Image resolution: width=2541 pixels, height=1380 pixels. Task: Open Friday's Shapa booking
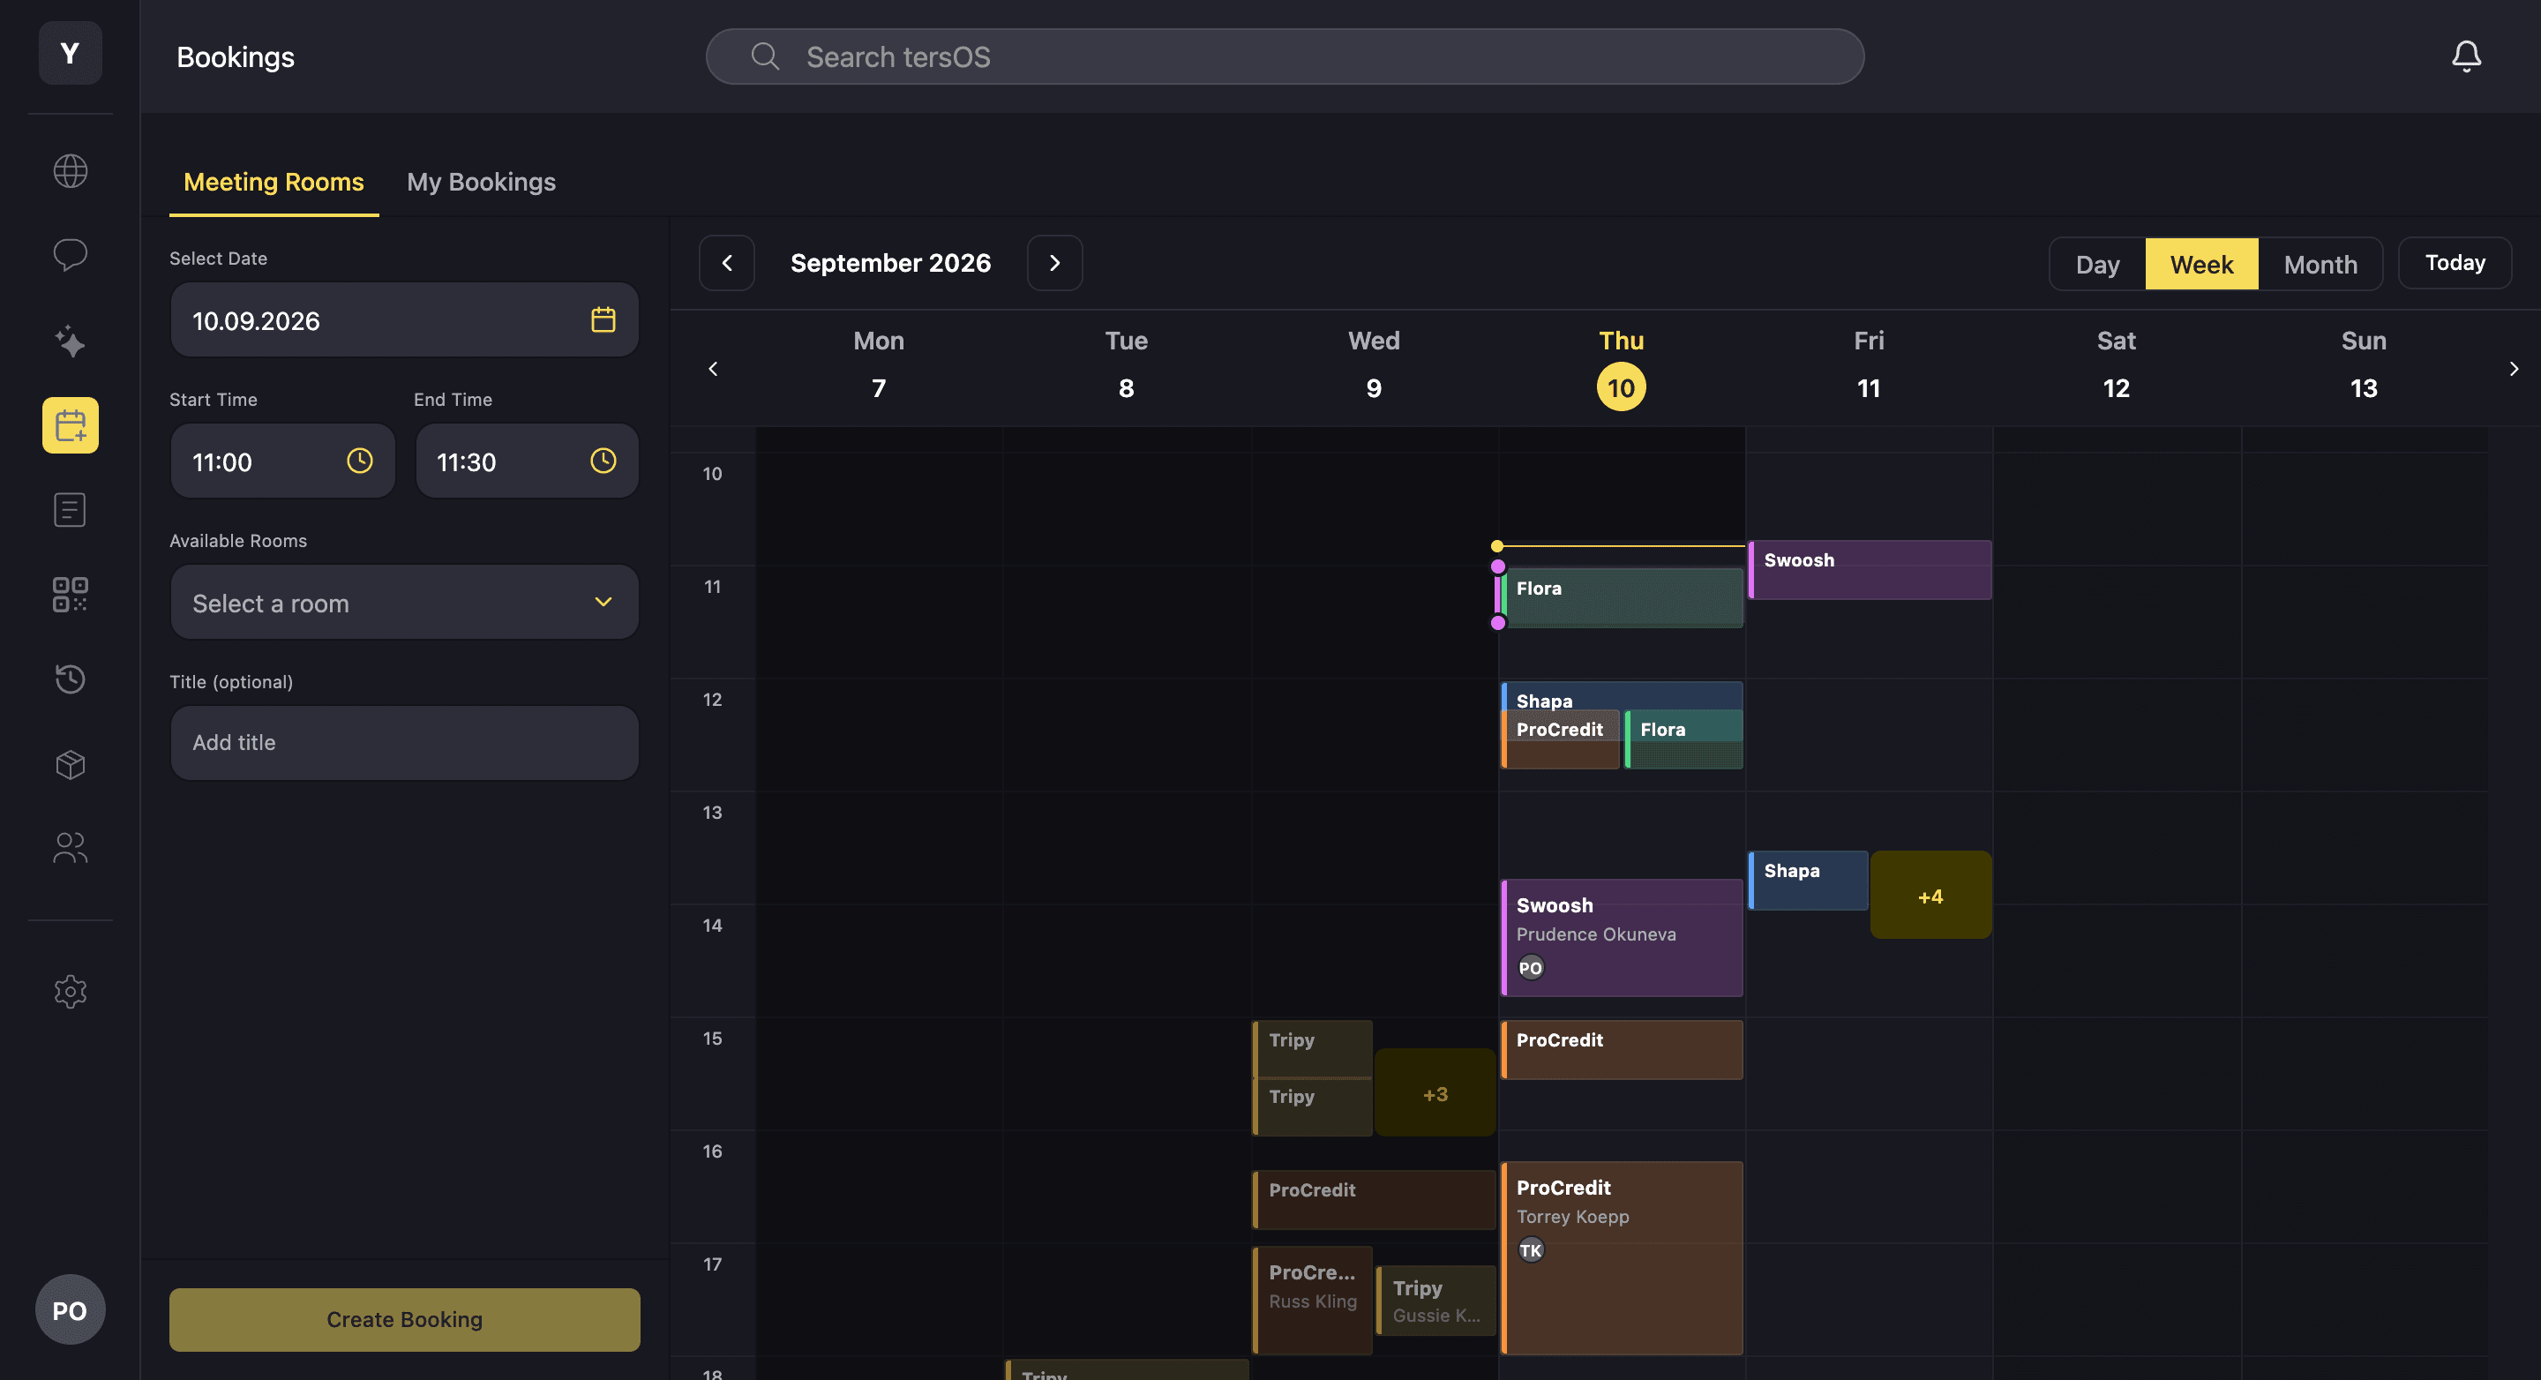(1808, 880)
